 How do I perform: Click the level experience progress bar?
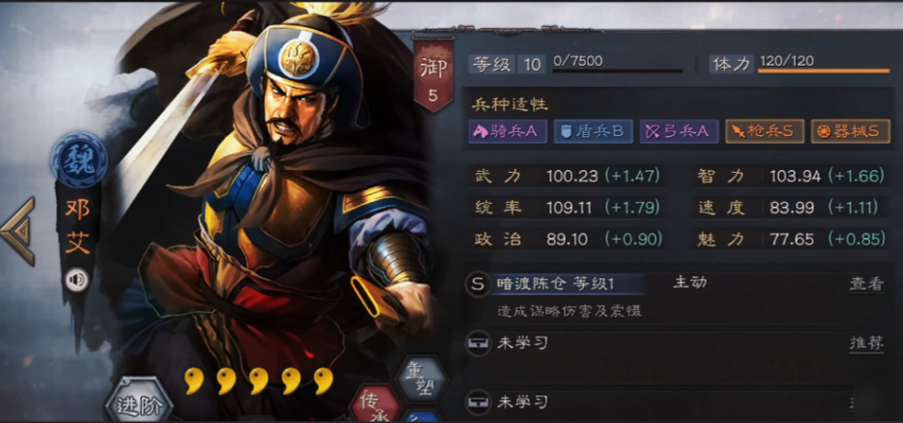[618, 70]
